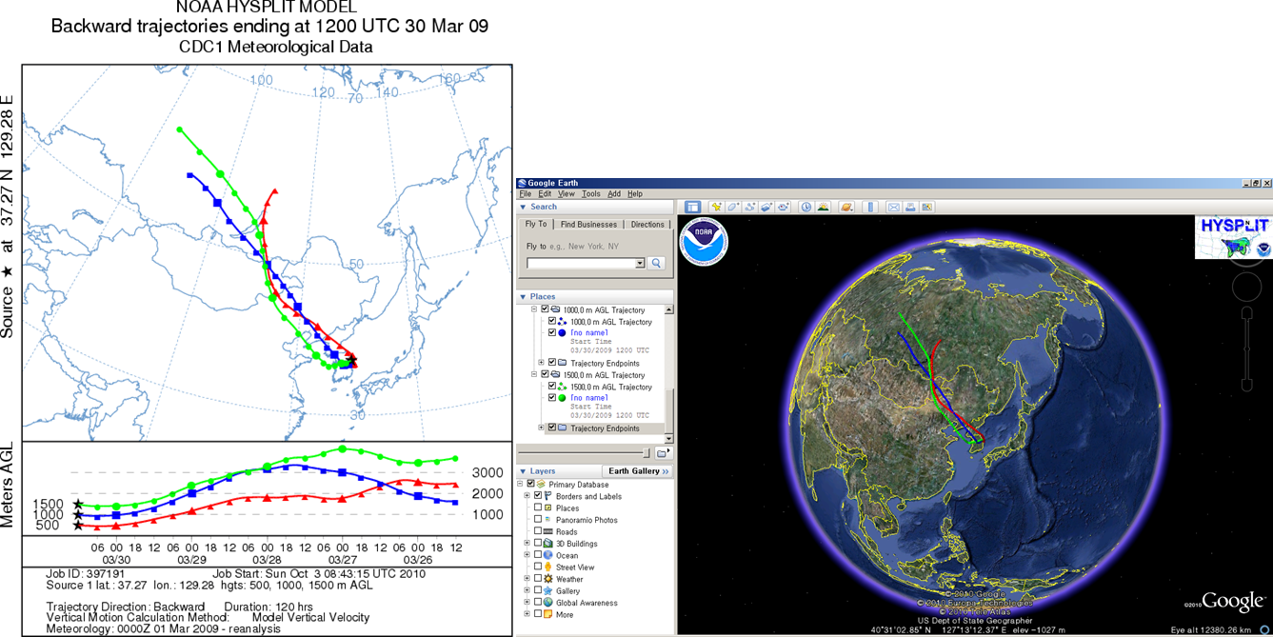This screenshot has height=637, width=1273.
Task: Click the search magnifier button
Action: (656, 263)
